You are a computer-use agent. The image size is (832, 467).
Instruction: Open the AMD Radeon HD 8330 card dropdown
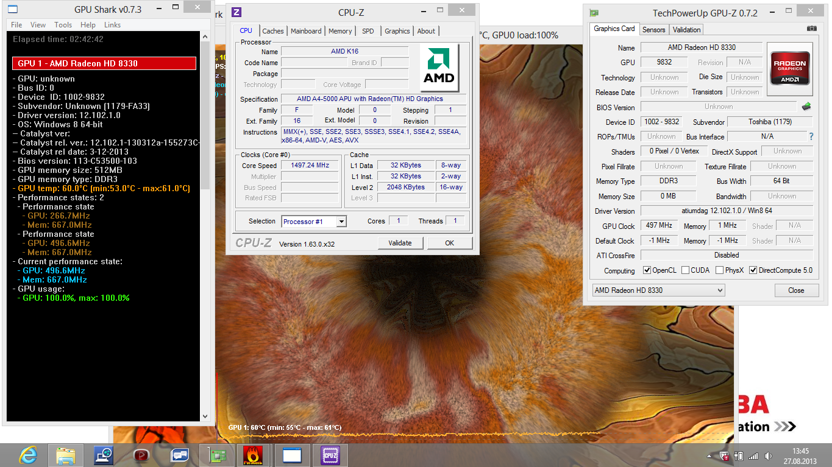click(x=659, y=290)
